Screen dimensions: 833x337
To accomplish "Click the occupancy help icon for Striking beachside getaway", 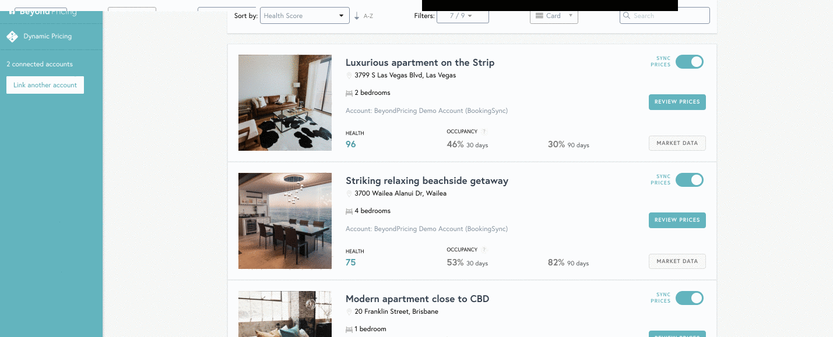I will [484, 250].
